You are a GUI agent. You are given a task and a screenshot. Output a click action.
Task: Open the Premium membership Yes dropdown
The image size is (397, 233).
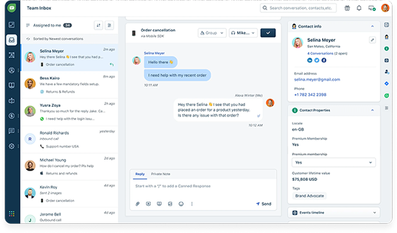(x=334, y=162)
